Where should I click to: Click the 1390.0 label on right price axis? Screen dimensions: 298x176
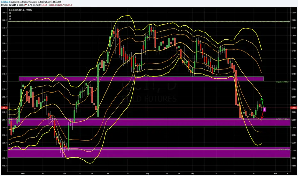[294, 12]
